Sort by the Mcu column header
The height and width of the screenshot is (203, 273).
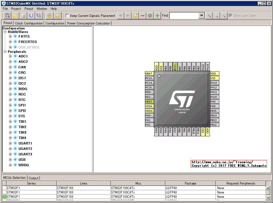138,183
